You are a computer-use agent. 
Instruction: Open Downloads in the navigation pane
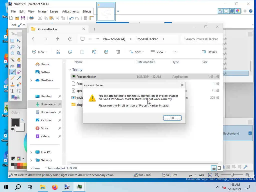44,104
